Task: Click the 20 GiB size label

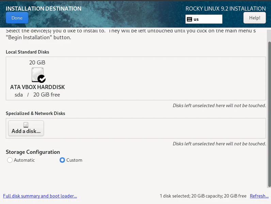Action: [x=37, y=62]
